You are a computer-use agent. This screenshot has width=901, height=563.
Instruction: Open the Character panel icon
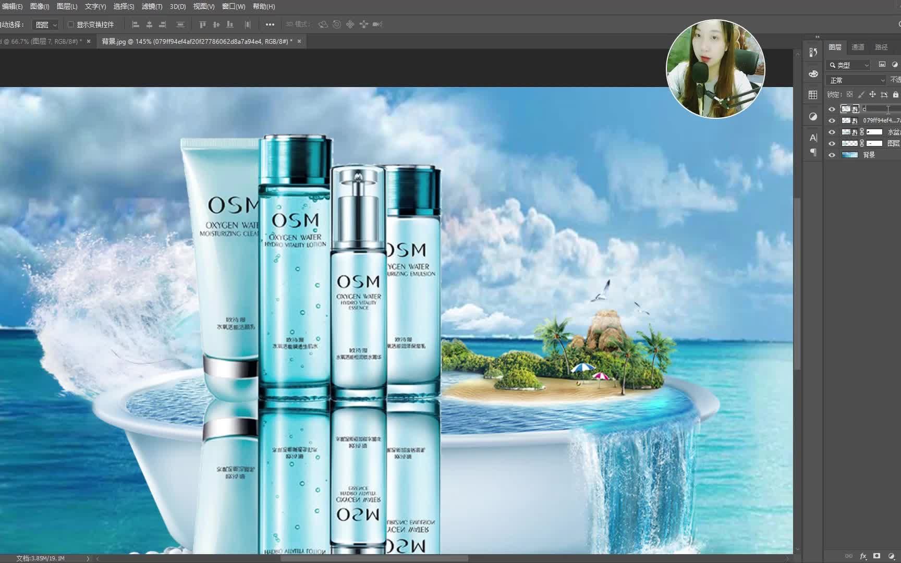click(x=813, y=138)
